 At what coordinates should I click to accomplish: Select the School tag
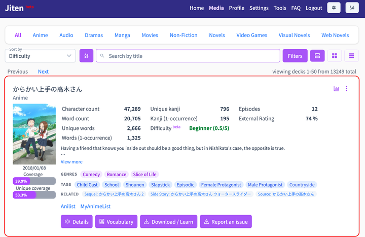112,185
